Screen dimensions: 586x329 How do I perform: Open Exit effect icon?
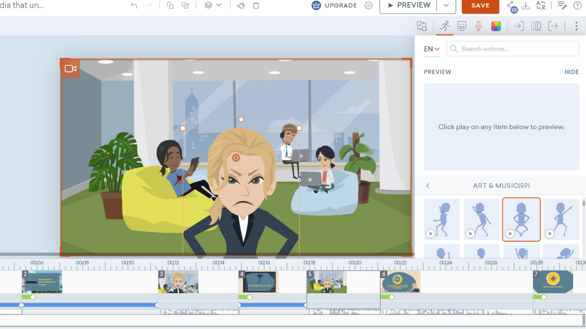tap(553, 26)
